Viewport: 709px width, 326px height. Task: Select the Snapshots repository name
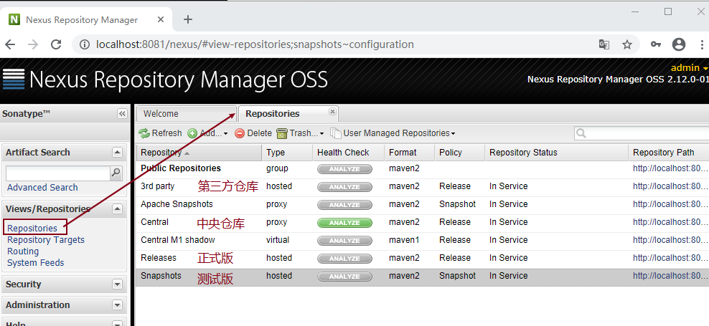pos(161,276)
